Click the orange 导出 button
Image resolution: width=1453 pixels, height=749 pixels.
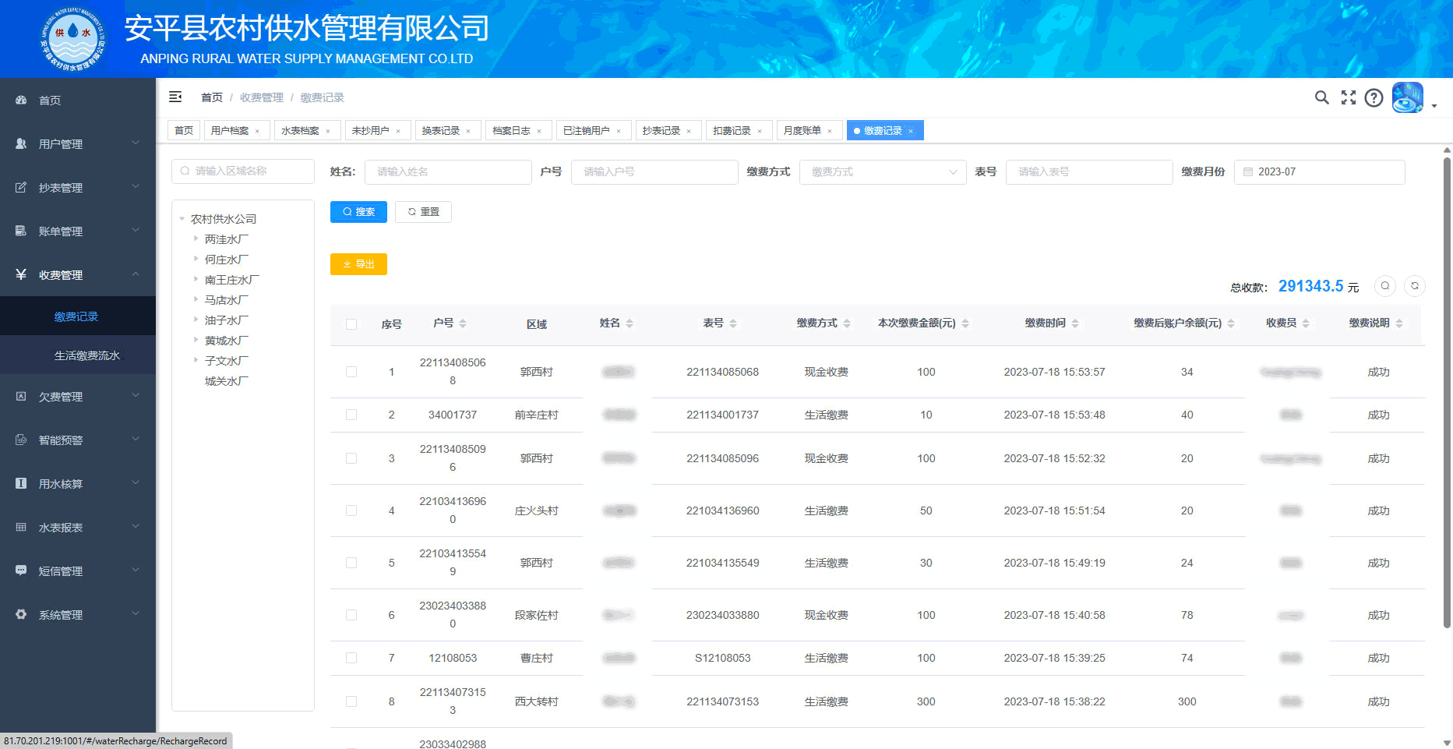coord(358,264)
